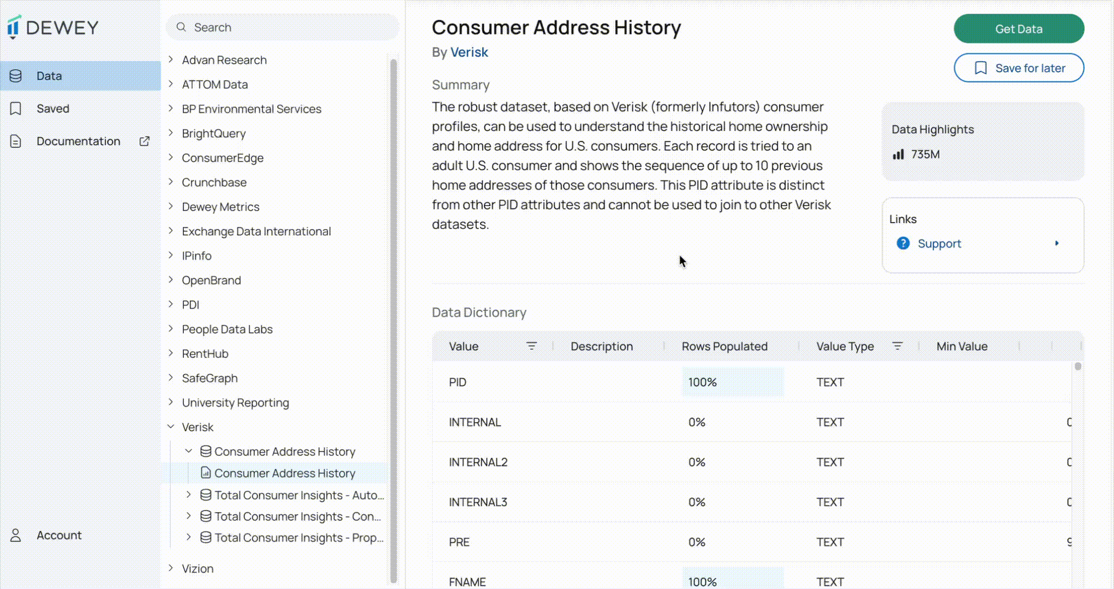The height and width of the screenshot is (589, 1114).
Task: Click the Min Value column header
Action: (962, 346)
